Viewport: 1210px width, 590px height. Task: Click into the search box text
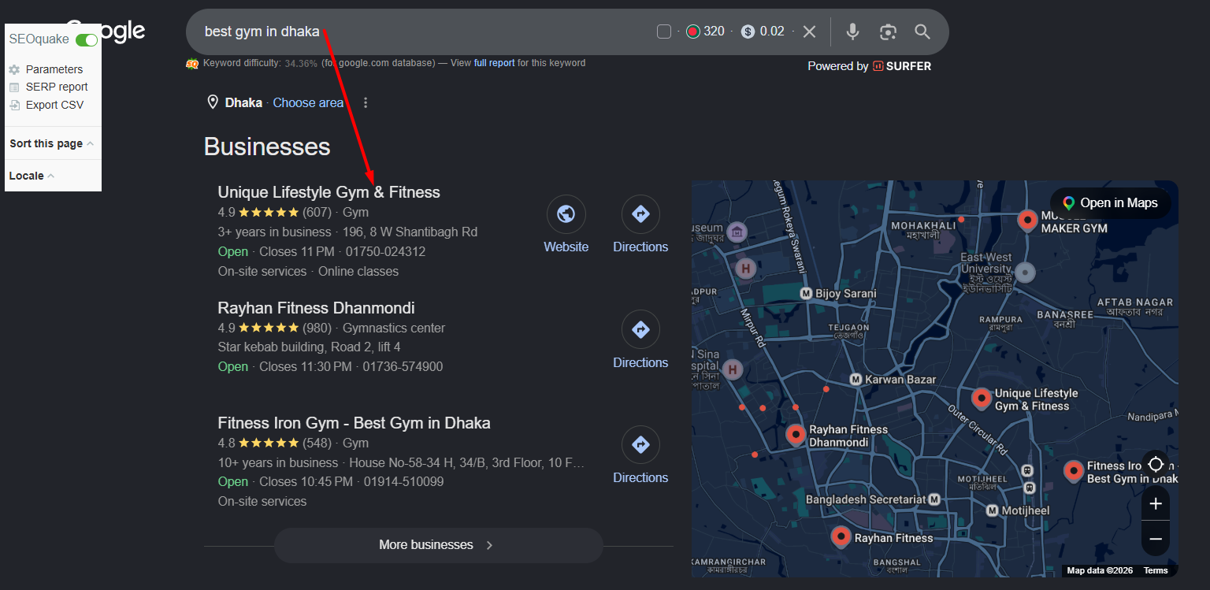click(x=262, y=32)
